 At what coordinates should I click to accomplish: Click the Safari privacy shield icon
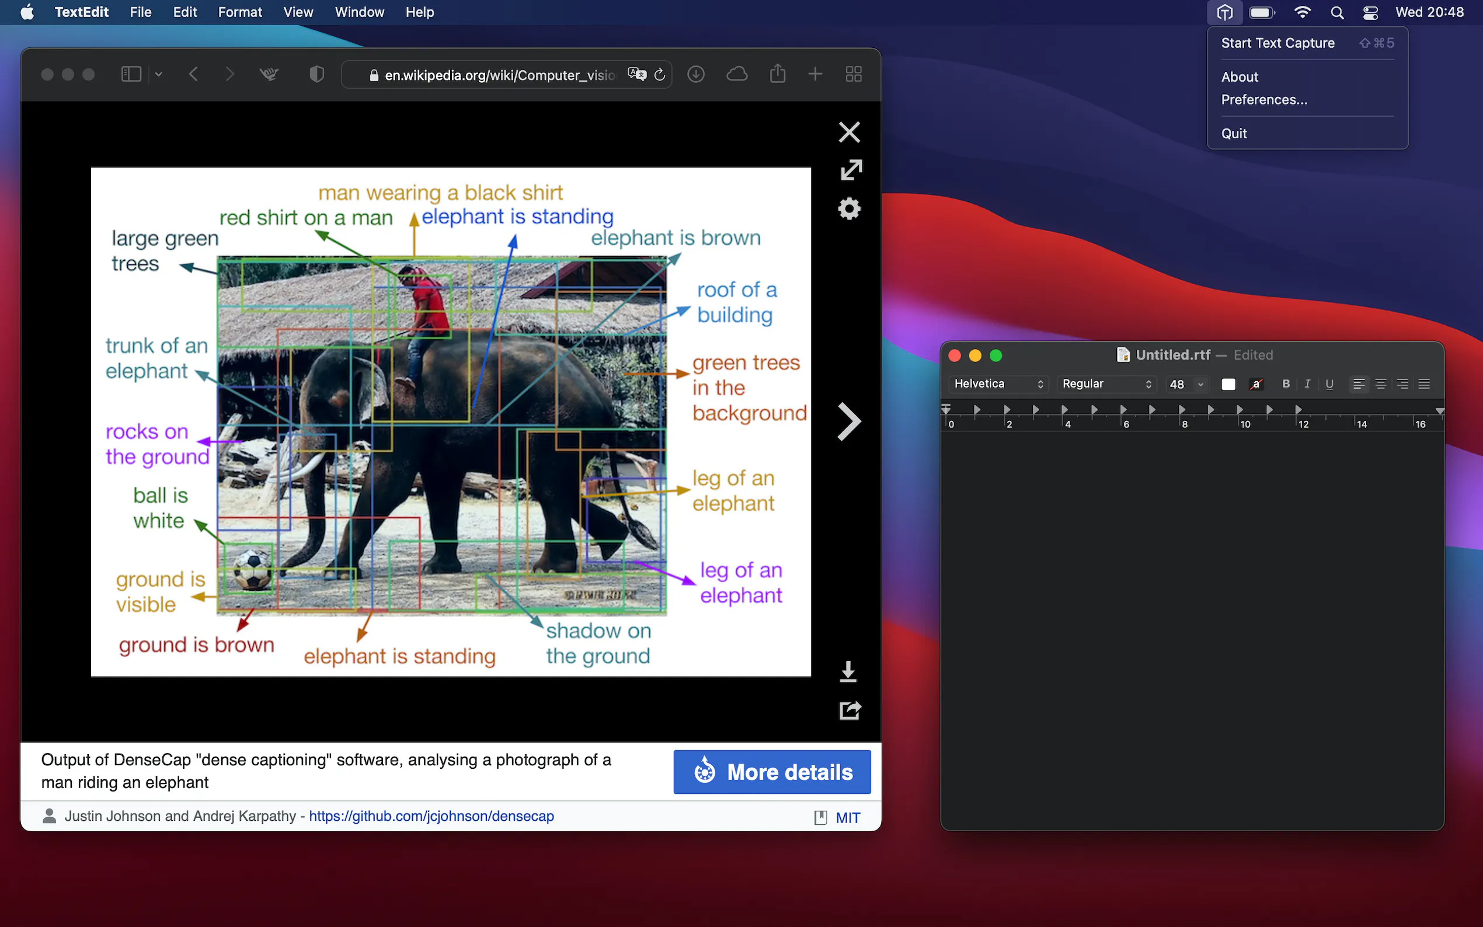tap(316, 74)
